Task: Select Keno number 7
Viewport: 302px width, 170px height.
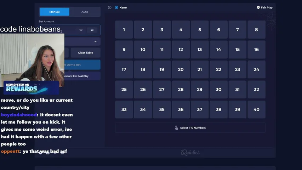Action: [x=238, y=30]
